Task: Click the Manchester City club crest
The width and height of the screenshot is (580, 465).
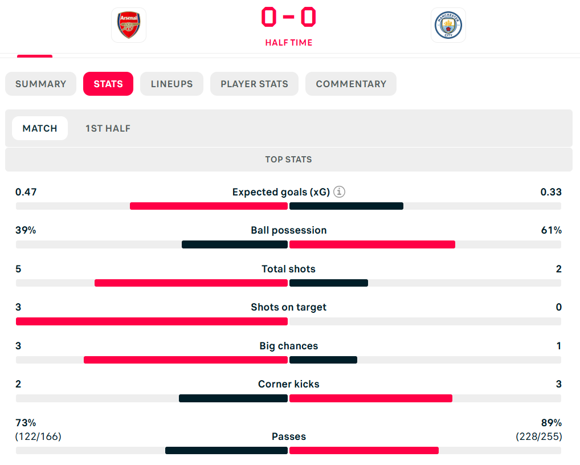Action: (448, 25)
